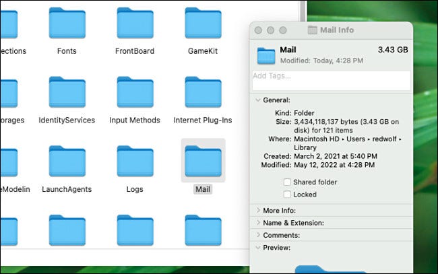Expand the Name & Extension section
Screen dimensions: 438x274
pyautogui.click(x=258, y=223)
